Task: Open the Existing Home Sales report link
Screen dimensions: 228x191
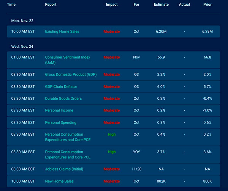Action: click(x=62, y=31)
